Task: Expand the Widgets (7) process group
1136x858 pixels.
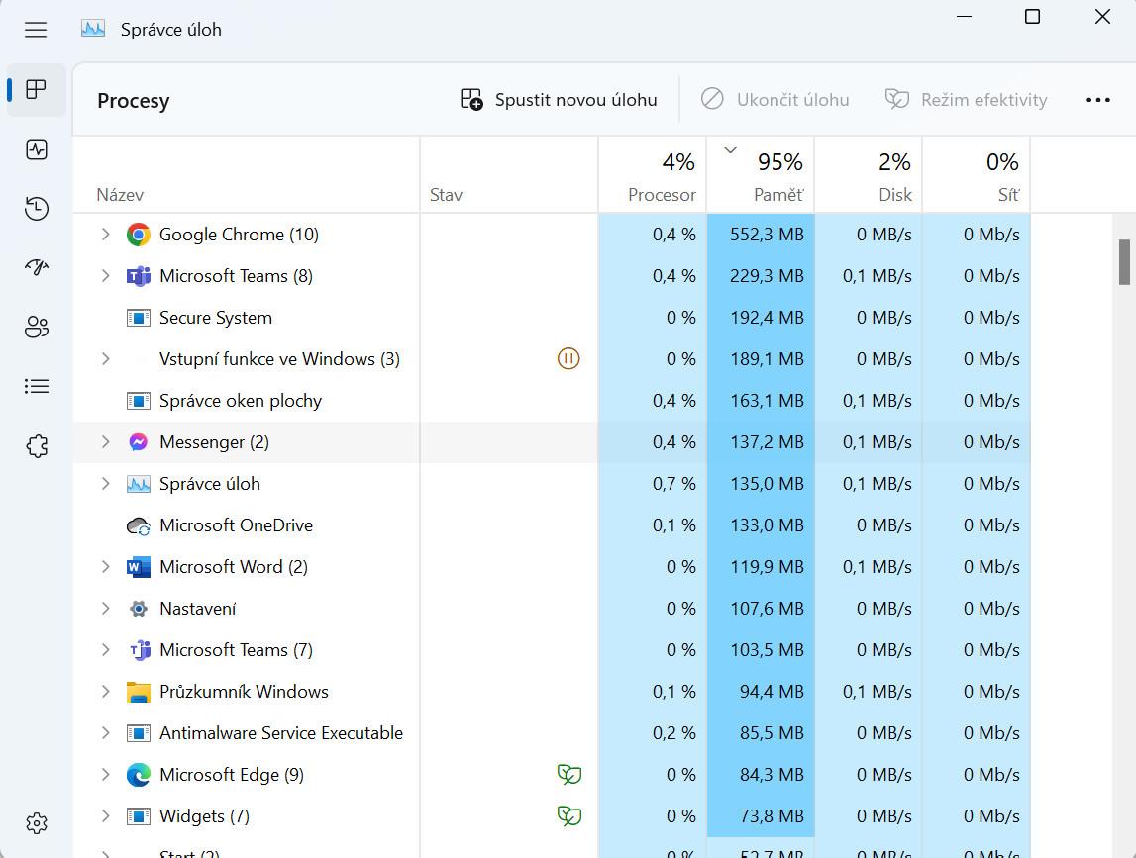Action: 106,816
